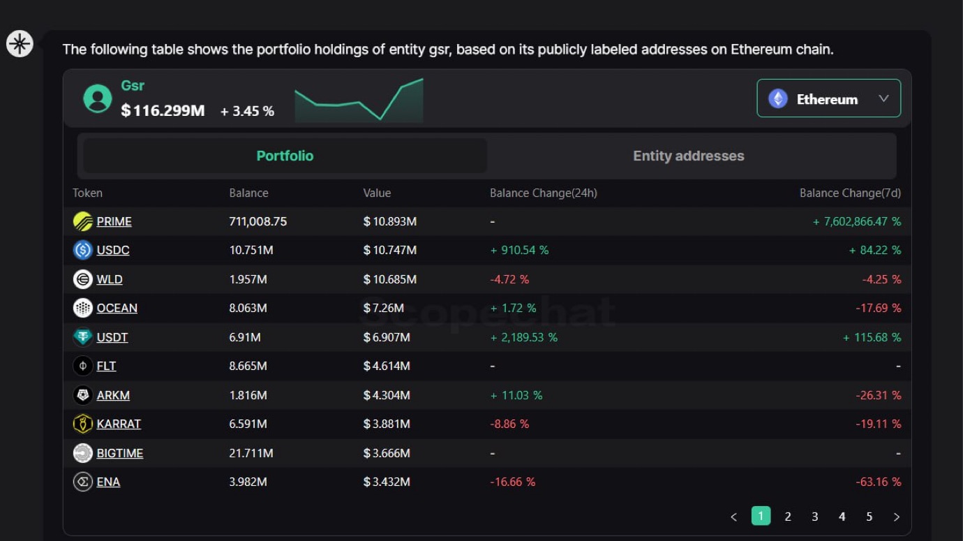
Task: Open the Ethereum chain dropdown
Action: (829, 98)
